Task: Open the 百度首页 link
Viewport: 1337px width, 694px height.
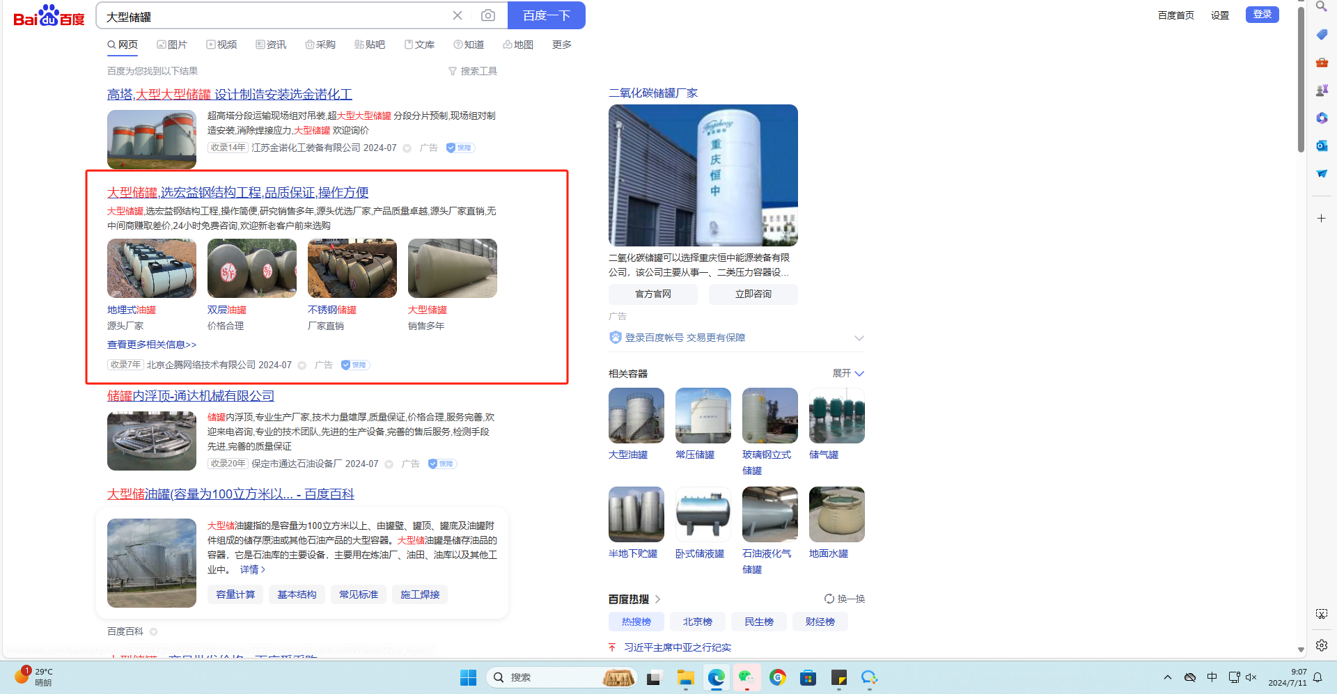Action: 1176,15
